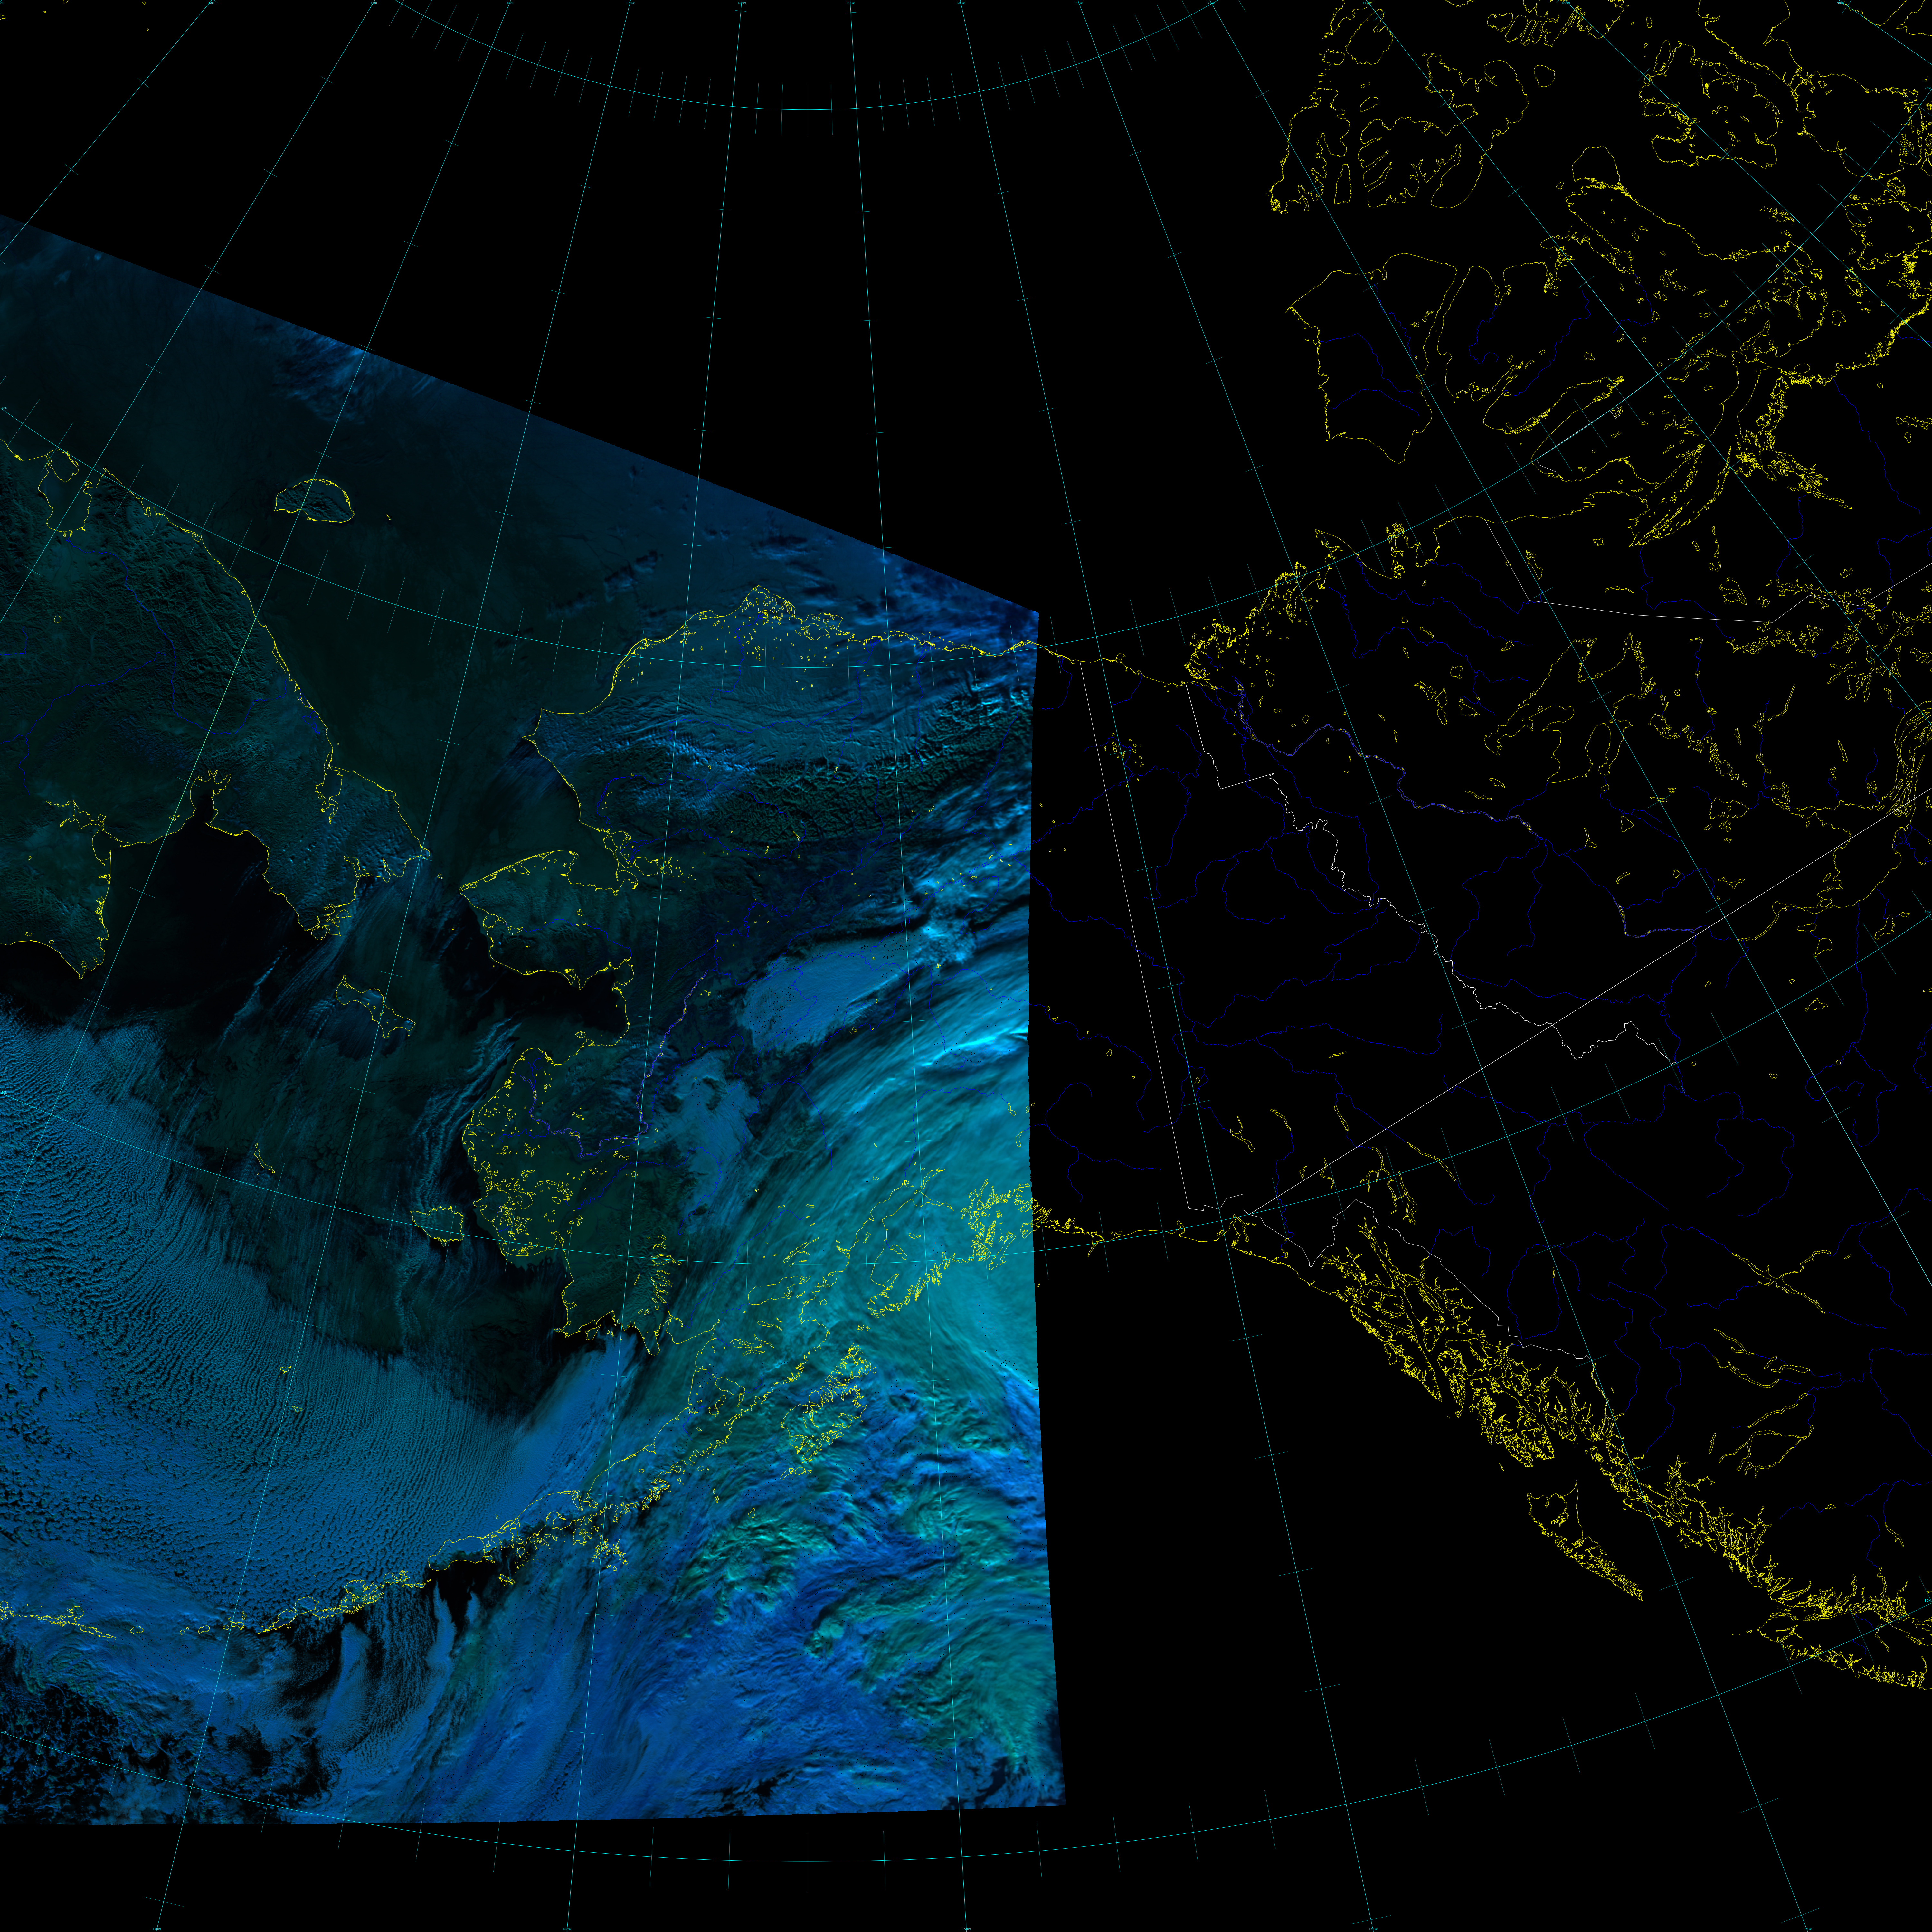Click the 160E longitude label
Viewport: 1932px width, 1932px height.
[x=211, y=3]
